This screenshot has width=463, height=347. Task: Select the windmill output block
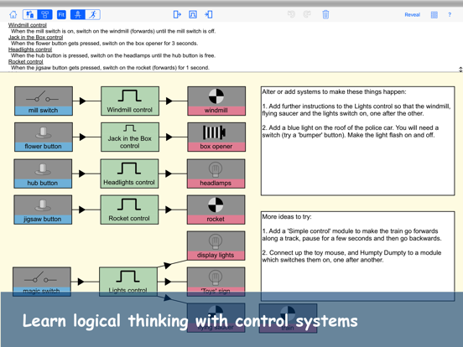click(x=216, y=101)
